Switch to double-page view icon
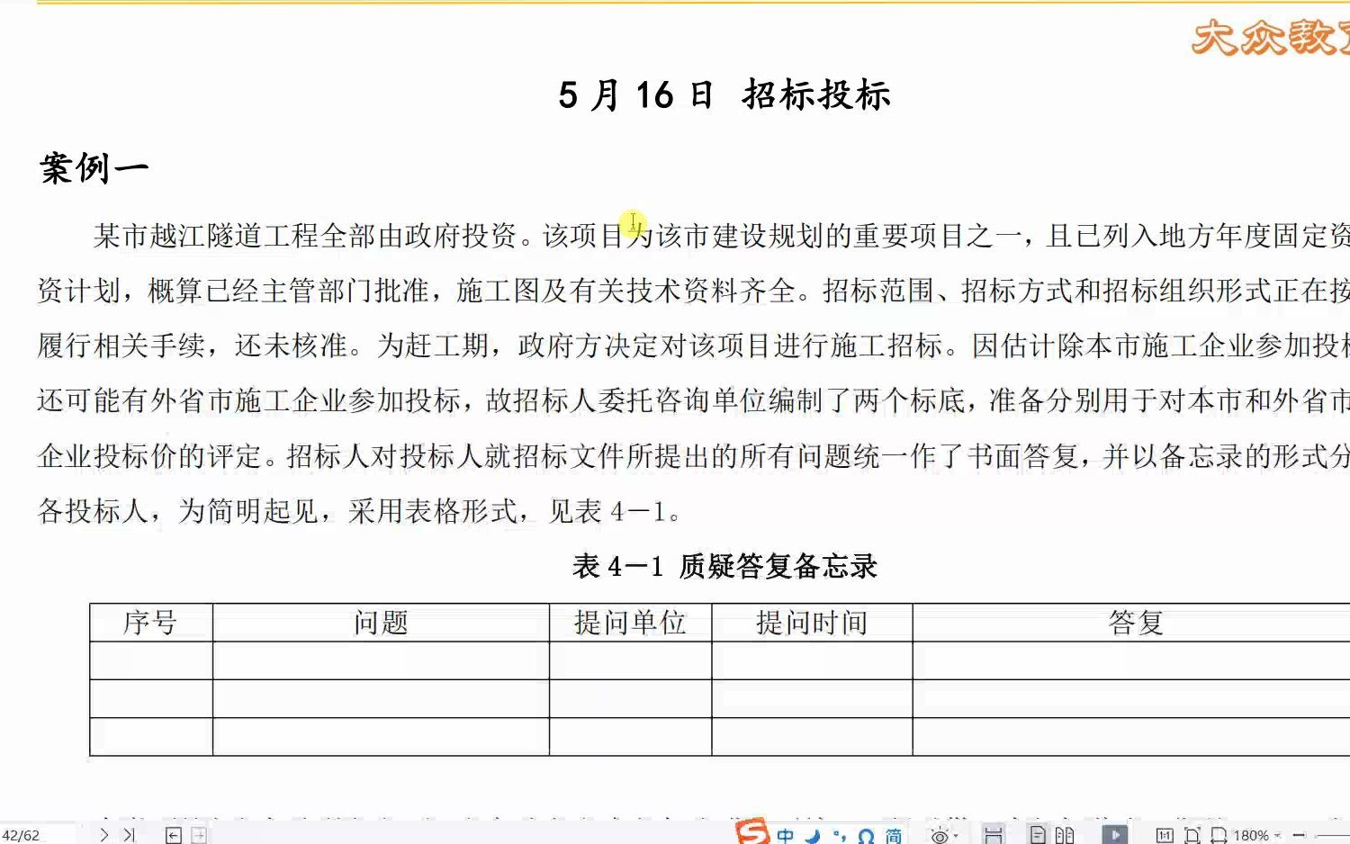This screenshot has height=844, width=1350. (x=1065, y=834)
